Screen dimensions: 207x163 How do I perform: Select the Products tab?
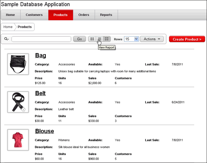coord(60,15)
